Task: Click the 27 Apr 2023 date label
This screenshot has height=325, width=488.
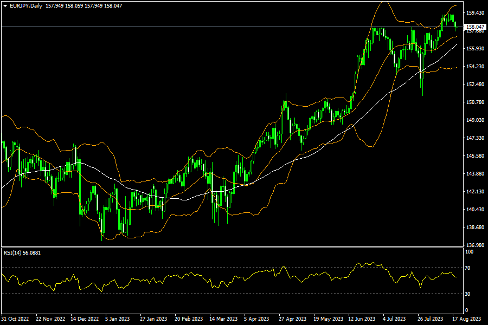Action: (x=293, y=319)
